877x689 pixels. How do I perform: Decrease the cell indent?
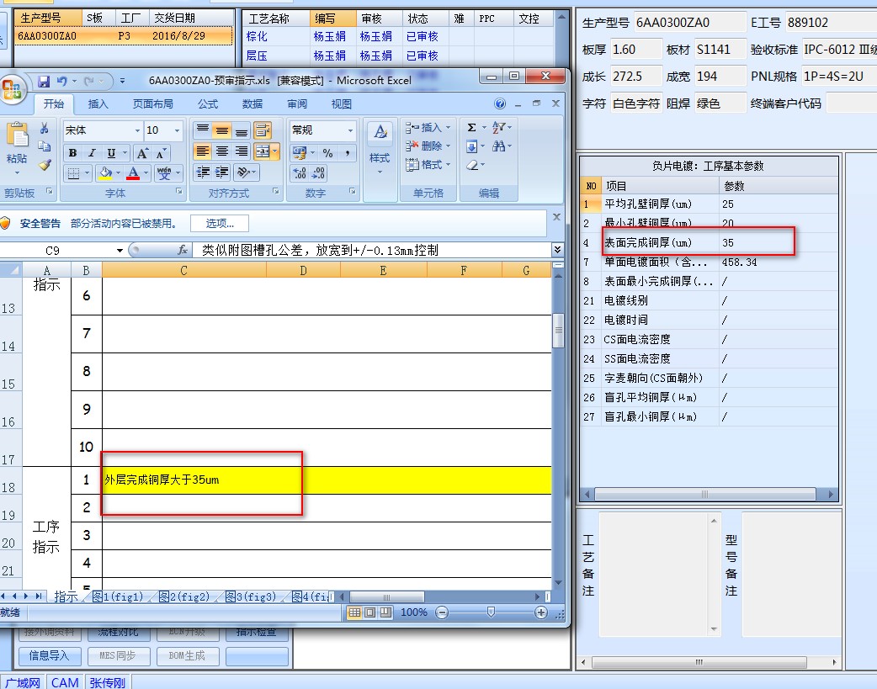[203, 172]
